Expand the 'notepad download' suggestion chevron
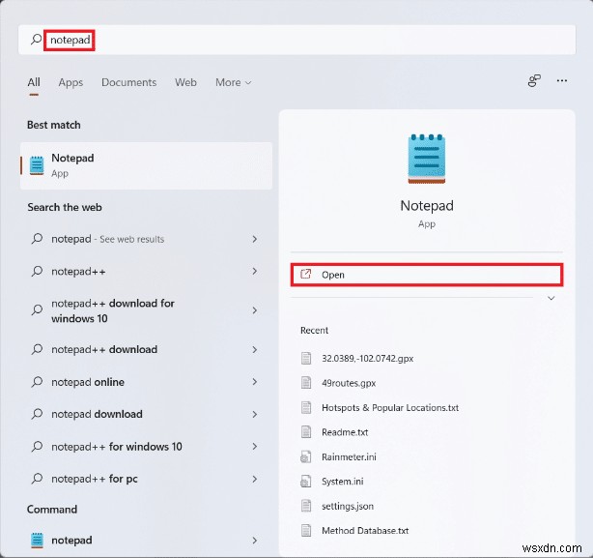The width and height of the screenshot is (593, 558). point(255,414)
